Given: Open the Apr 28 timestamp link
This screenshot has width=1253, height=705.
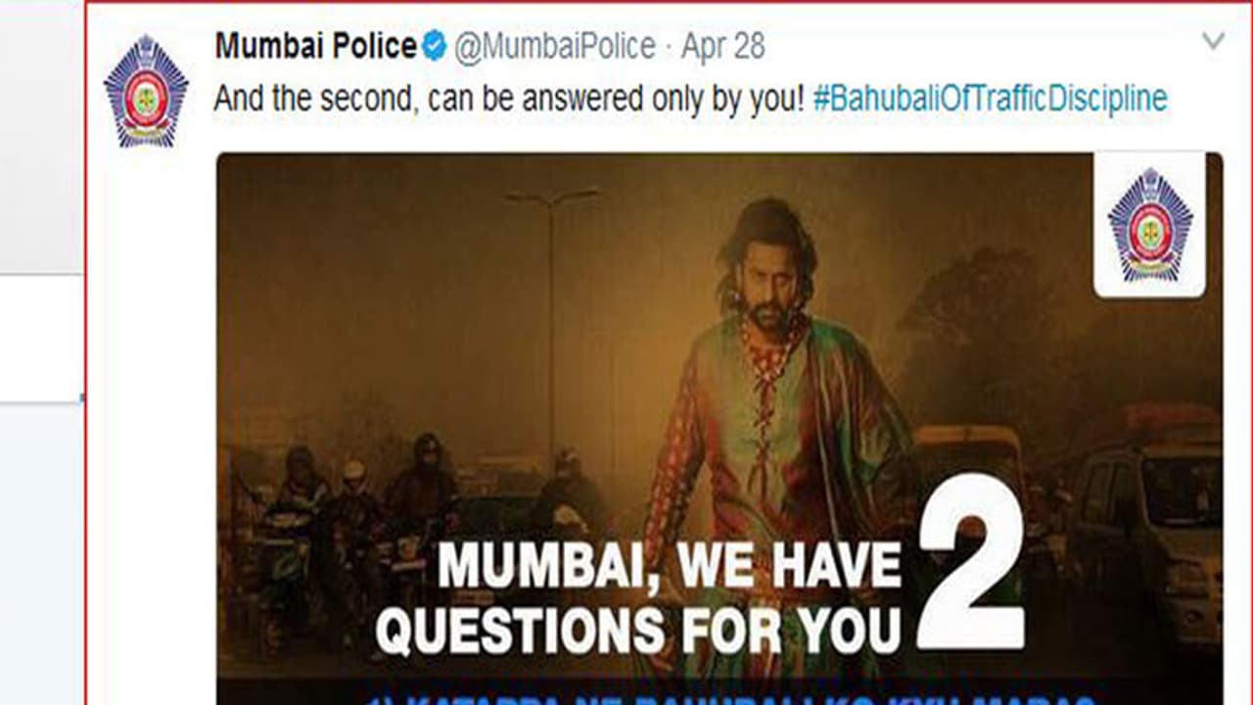Looking at the screenshot, I should (x=723, y=46).
